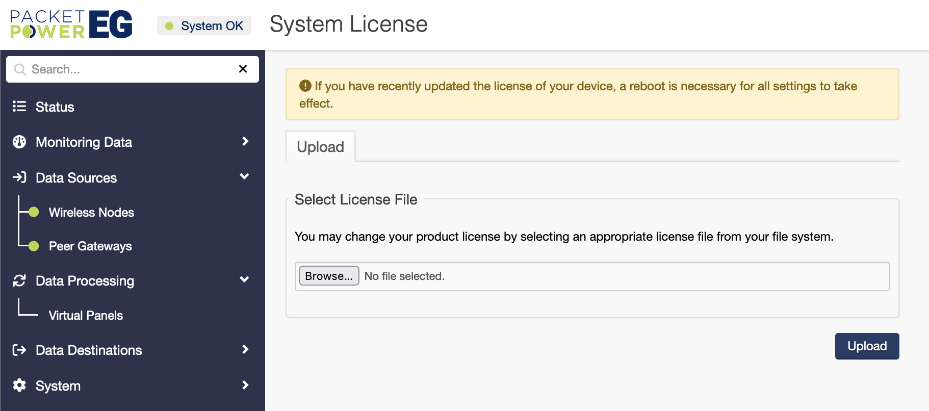Expand the System menu chevron

245,385
